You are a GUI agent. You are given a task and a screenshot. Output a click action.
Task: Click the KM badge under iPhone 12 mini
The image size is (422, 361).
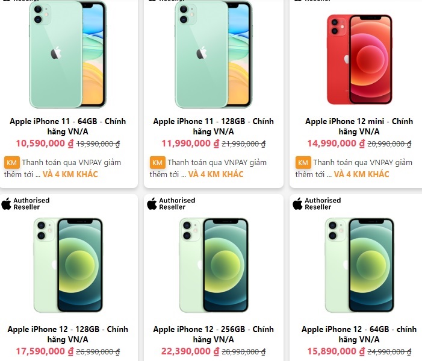point(303,163)
